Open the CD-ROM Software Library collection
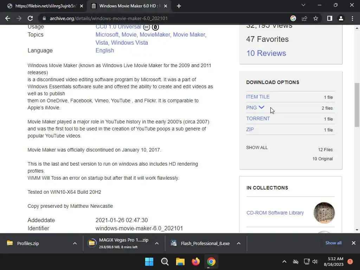This screenshot has height=270, width=360. click(275, 213)
